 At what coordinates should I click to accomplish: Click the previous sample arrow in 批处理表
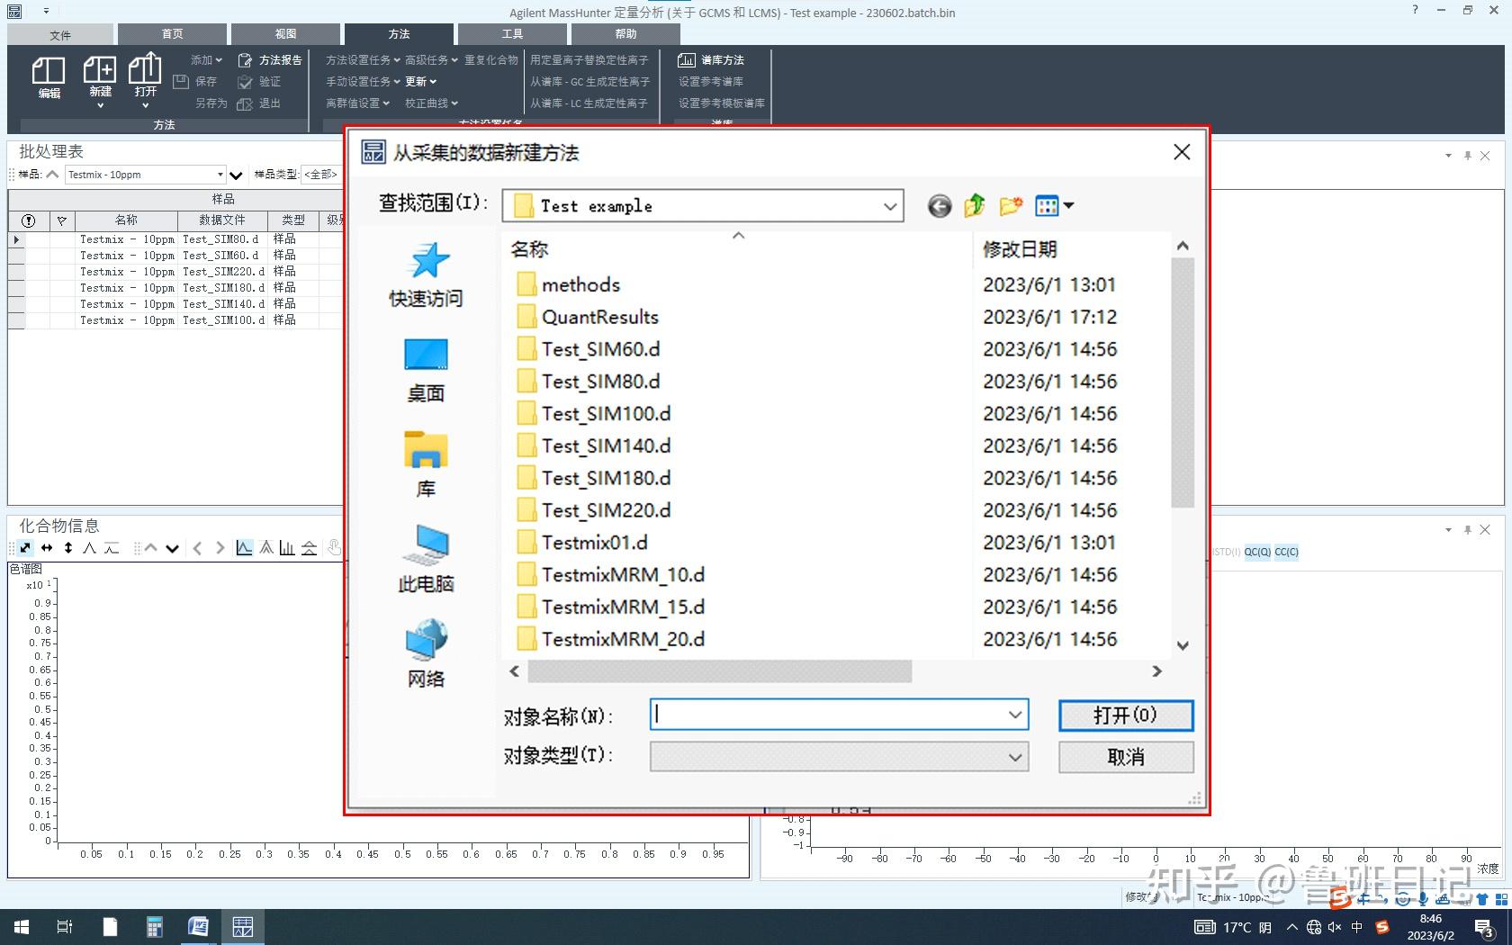tap(52, 175)
